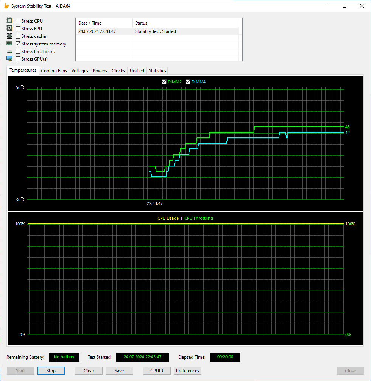The width and height of the screenshot is (371, 381).
Task: Select the Stability Test: Started log row
Action: pos(157,31)
